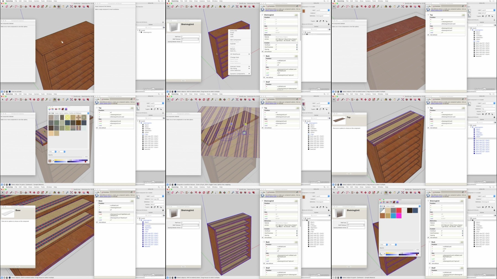This screenshot has height=279, width=497.
Task: Pick Scale tool in the textile-swatches frame toolbar
Action: 42,99
